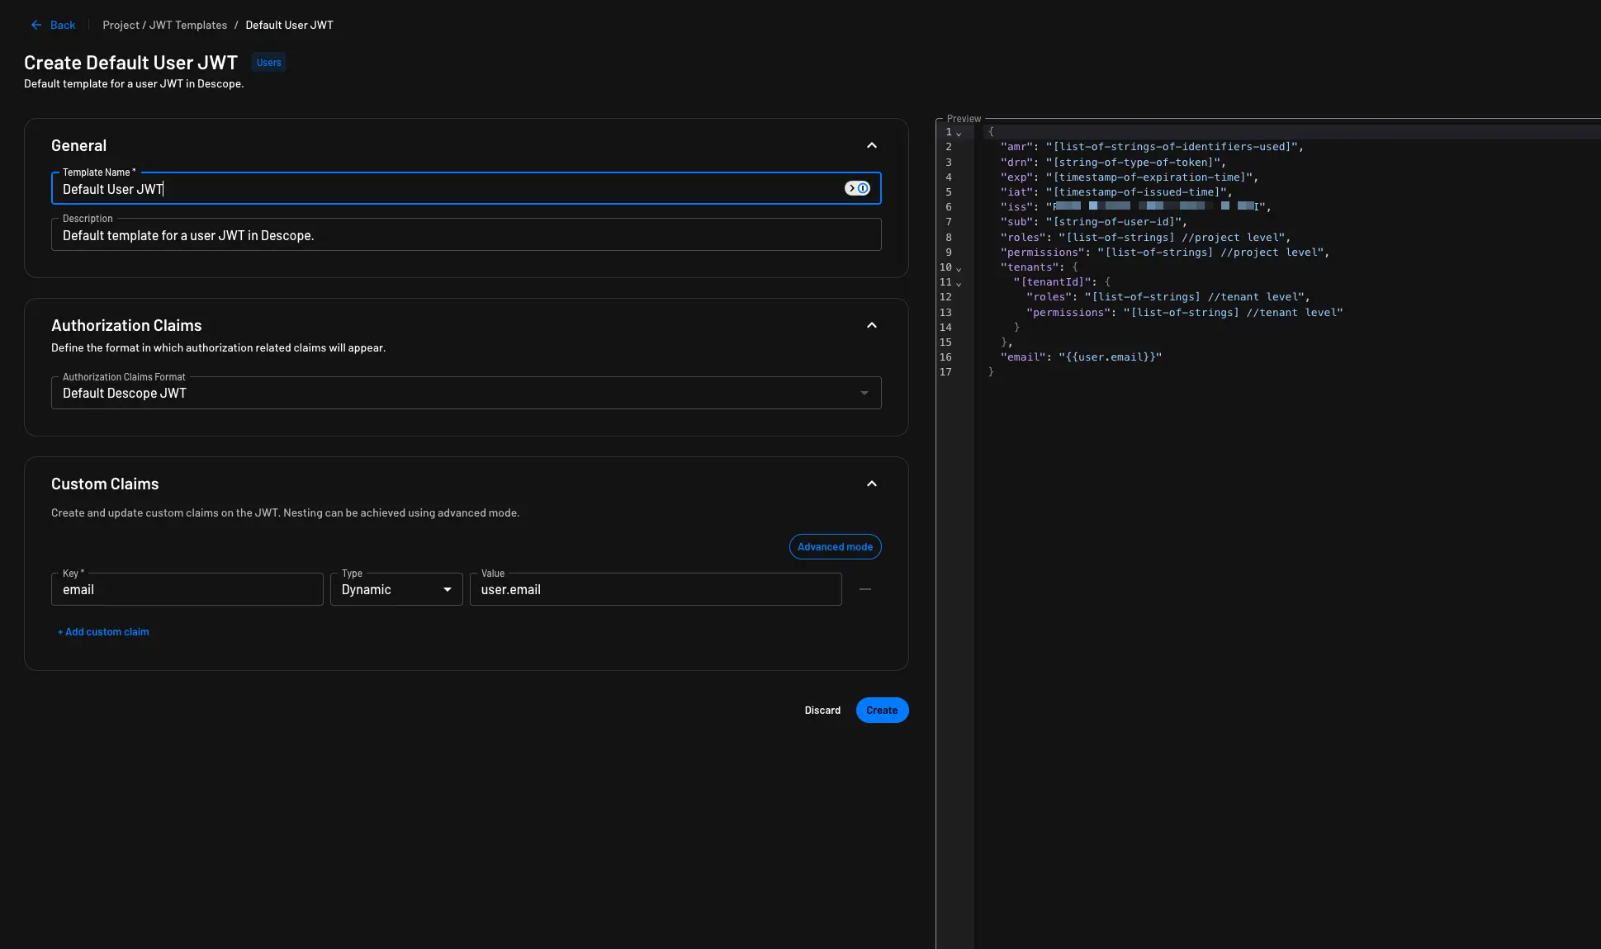
Task: Click the Default User JWT breadcrumb
Action: [x=290, y=25]
